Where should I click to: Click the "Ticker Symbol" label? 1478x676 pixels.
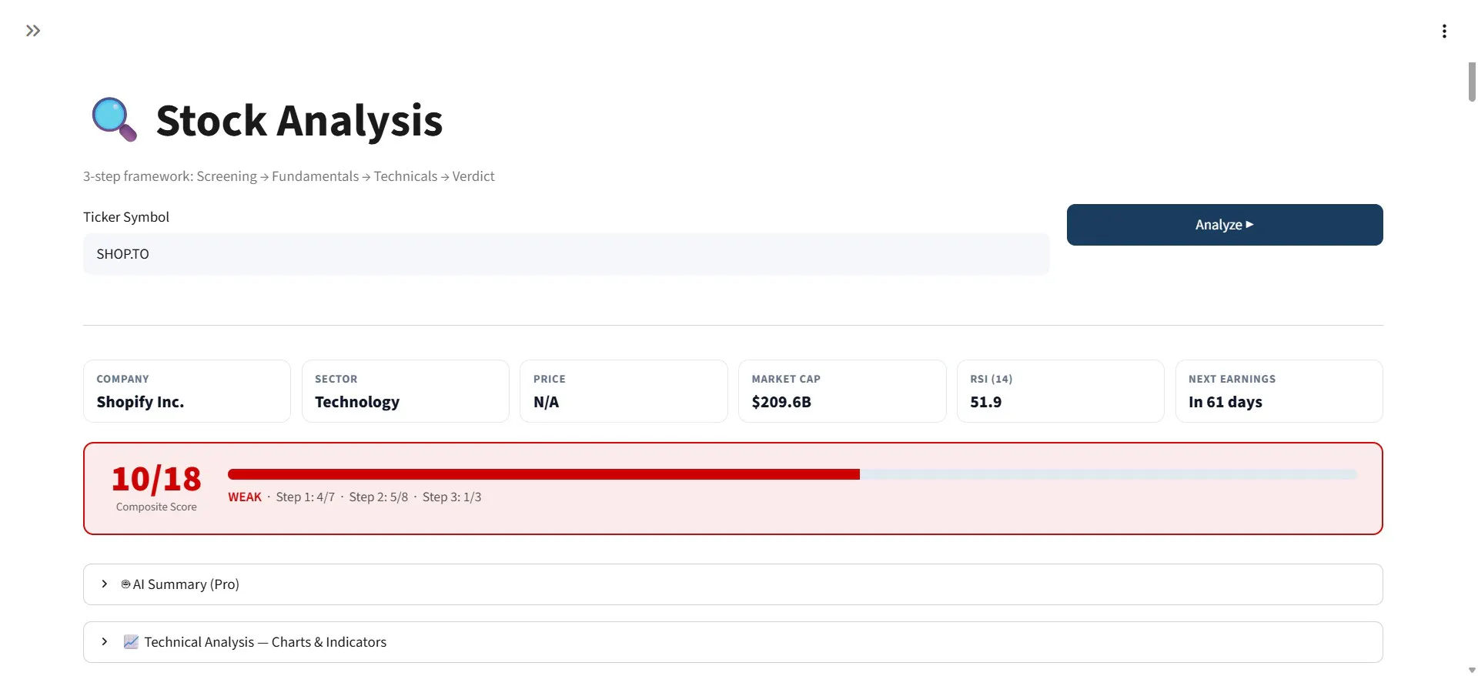tap(126, 217)
